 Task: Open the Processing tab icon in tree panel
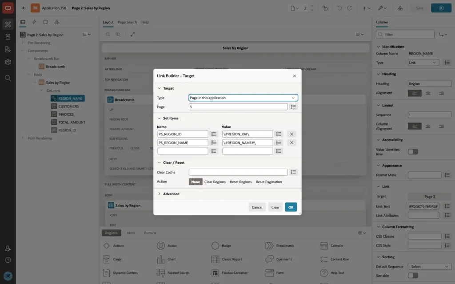coord(46,22)
